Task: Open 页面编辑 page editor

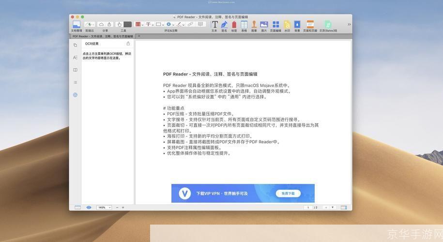Action: click(276, 26)
